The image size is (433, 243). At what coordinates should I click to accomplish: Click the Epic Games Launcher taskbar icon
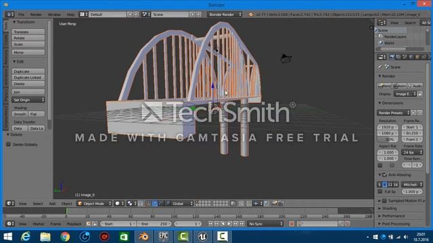(x=163, y=236)
